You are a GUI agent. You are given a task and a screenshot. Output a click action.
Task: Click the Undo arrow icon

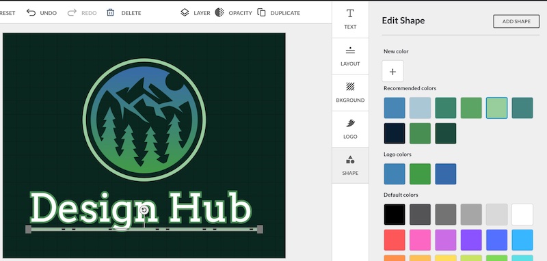click(x=31, y=13)
